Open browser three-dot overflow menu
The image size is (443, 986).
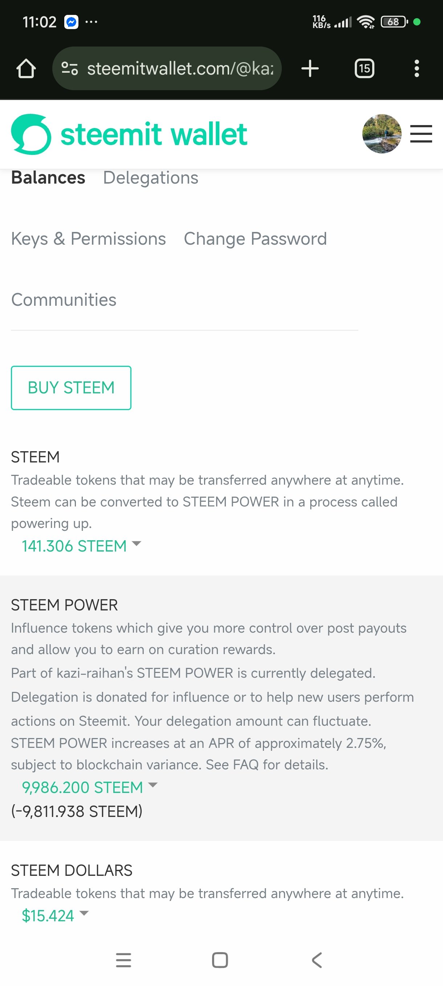[x=416, y=68]
